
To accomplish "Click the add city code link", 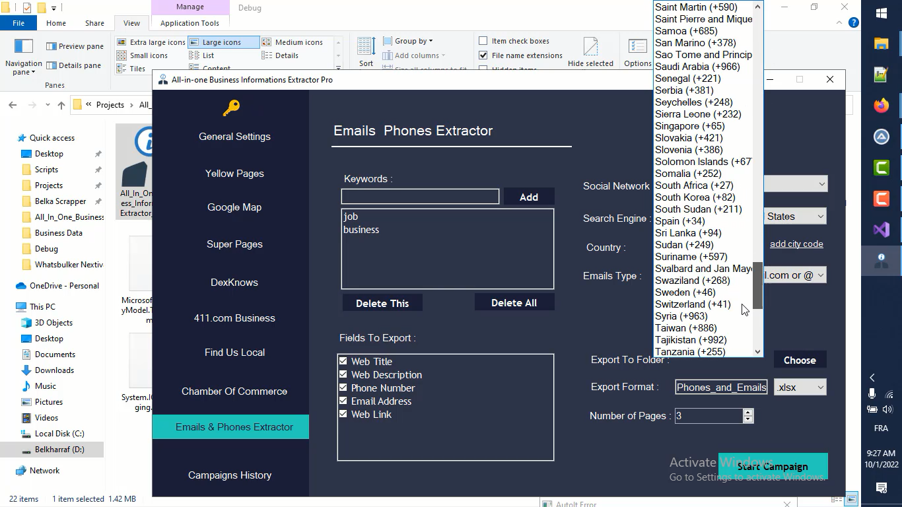I will pos(796,244).
